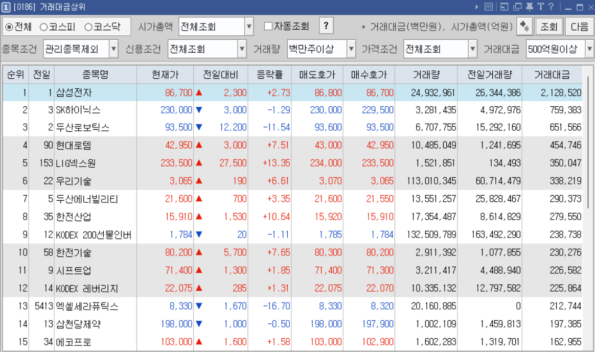The height and width of the screenshot is (352, 595).
Task: Select the 엑셀세라퓨틱스 stock name
Action: coord(87,306)
